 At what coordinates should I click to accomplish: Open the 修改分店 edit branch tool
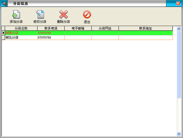pyautogui.click(x=40, y=14)
